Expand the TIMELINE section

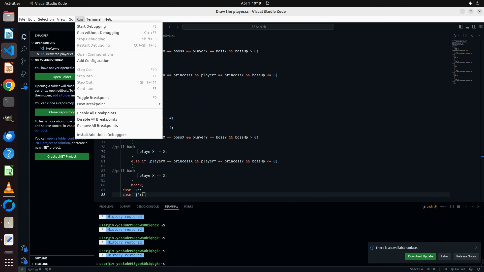point(41,264)
